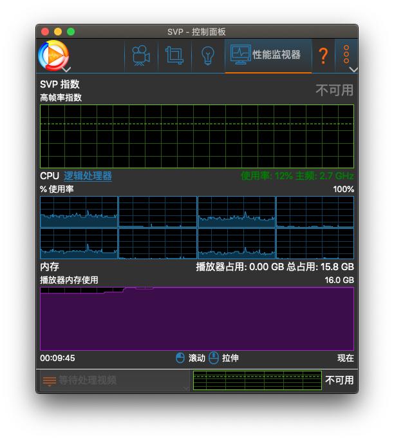Click the SVP logo play icon

(53, 55)
